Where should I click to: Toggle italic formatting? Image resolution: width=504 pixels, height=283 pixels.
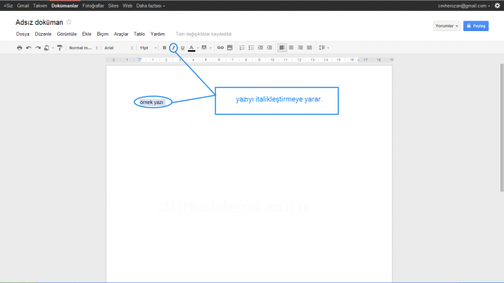coord(173,48)
